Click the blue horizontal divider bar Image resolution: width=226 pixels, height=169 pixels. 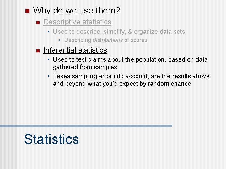tap(86, 126)
